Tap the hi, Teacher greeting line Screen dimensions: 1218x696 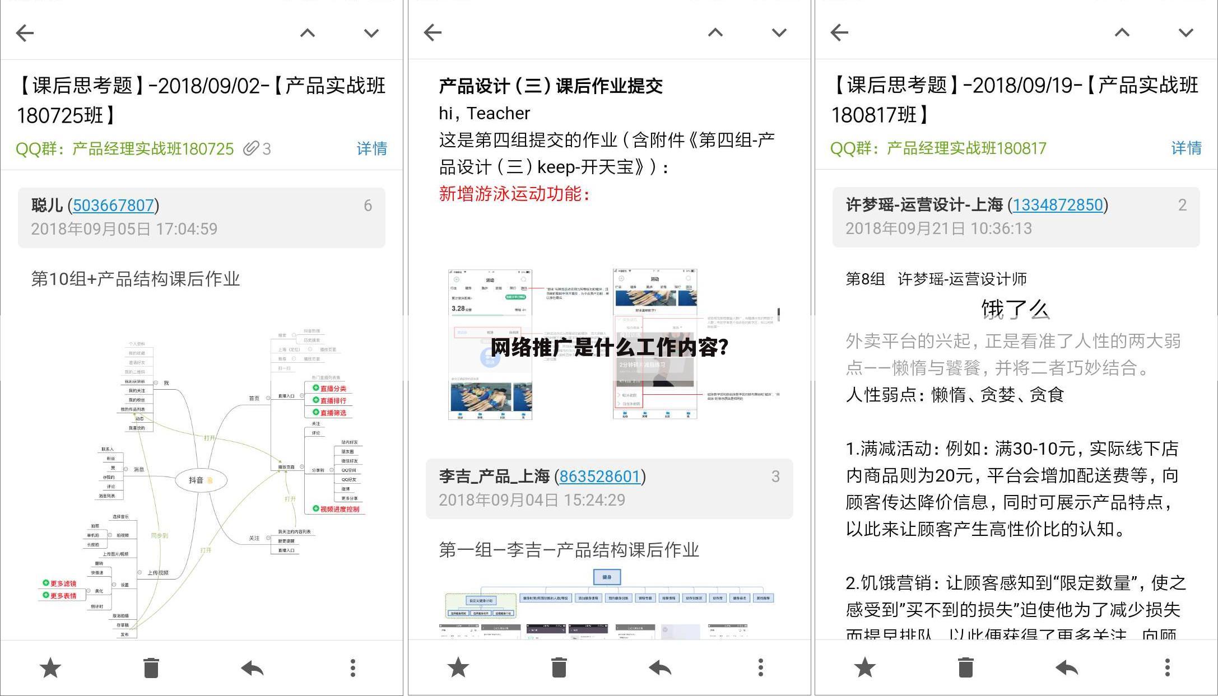click(484, 113)
